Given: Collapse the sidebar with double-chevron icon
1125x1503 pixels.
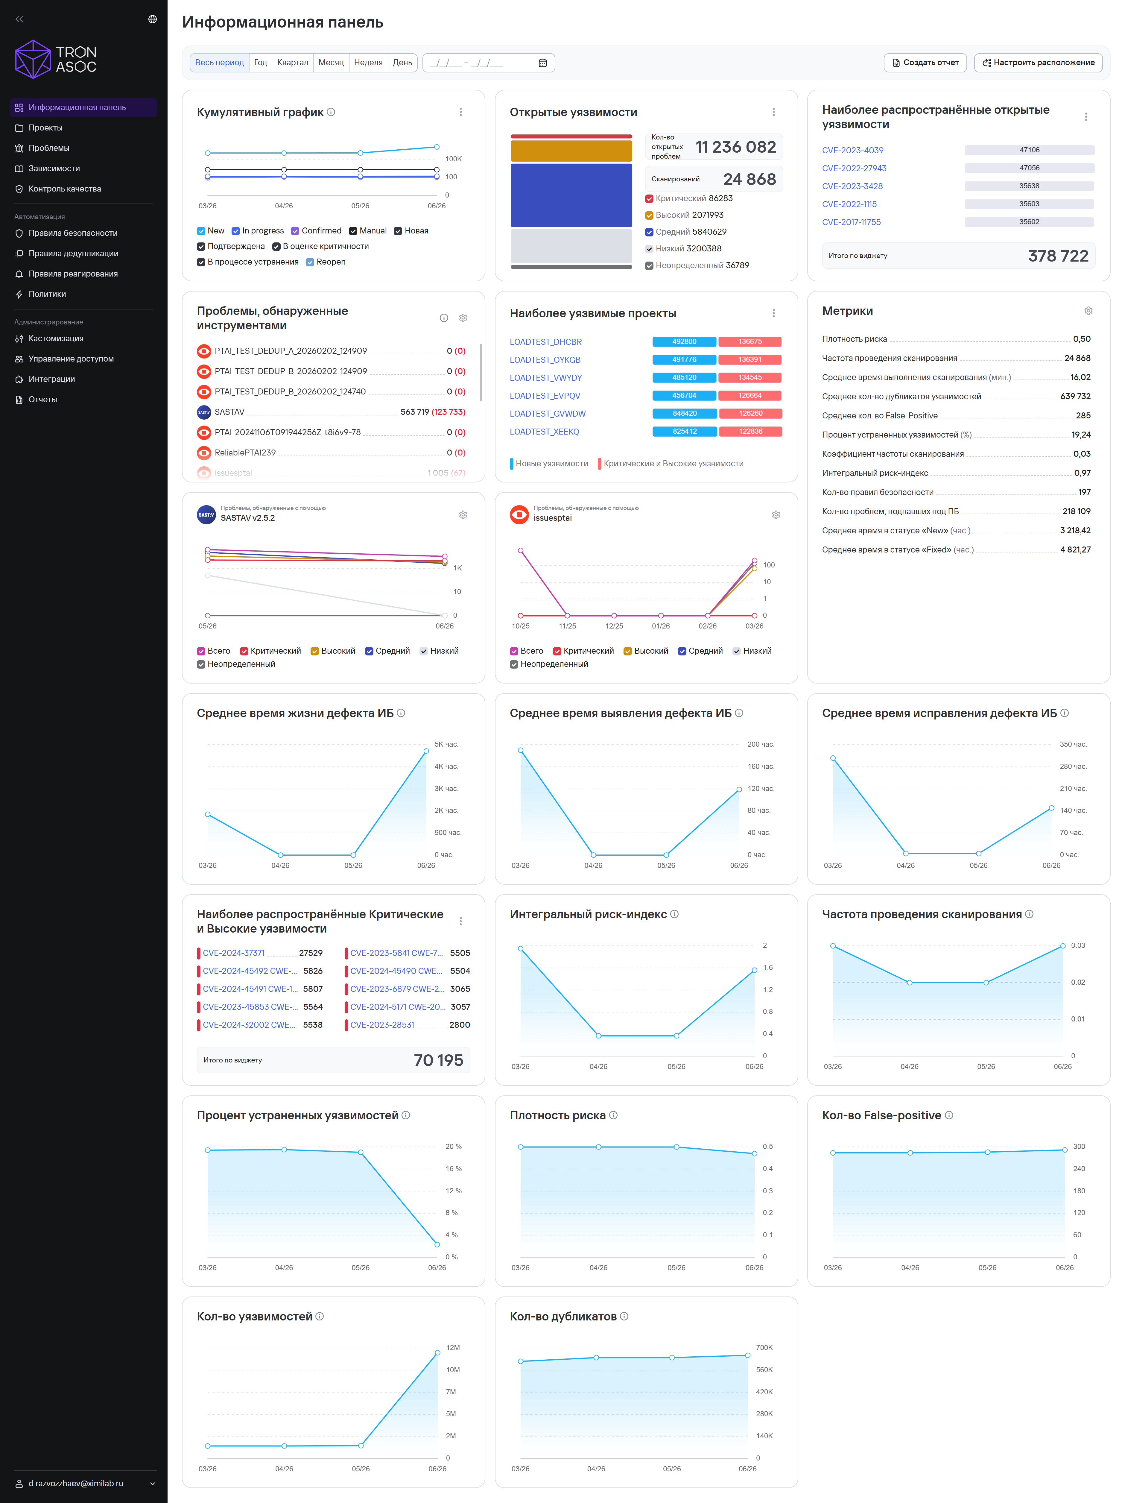Looking at the screenshot, I should (x=19, y=19).
